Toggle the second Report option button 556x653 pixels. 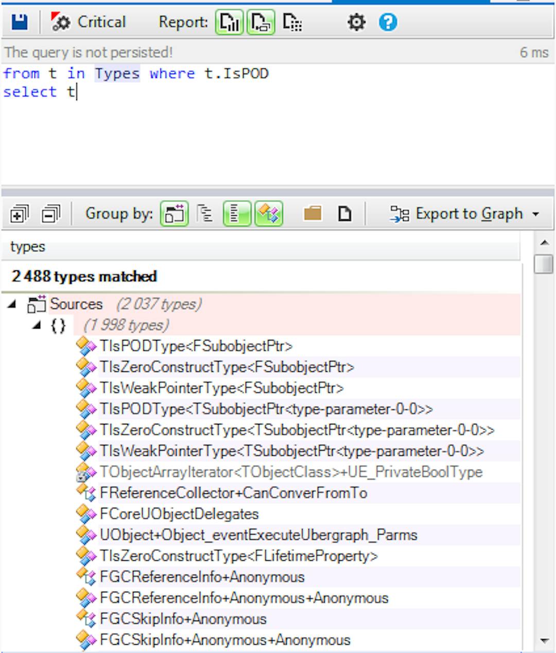[x=260, y=22]
